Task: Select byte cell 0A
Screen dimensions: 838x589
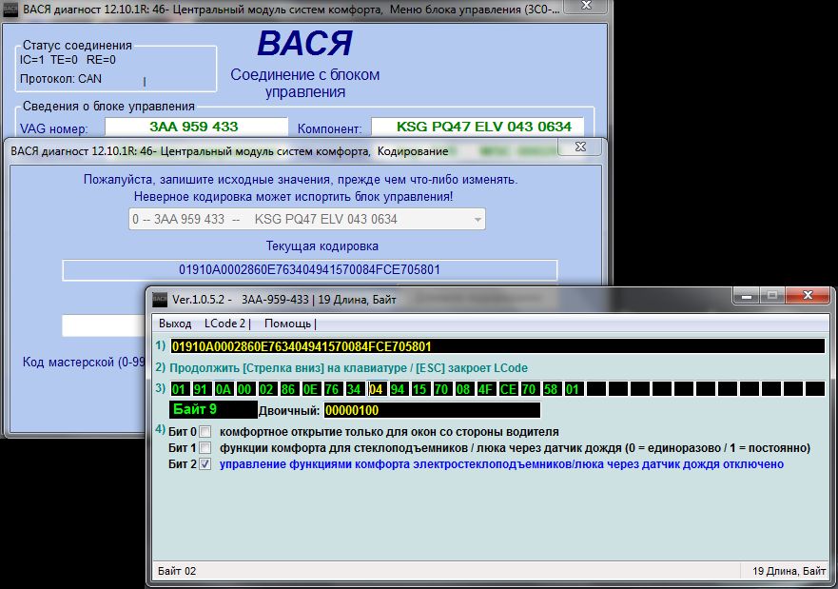Action: pos(223,389)
